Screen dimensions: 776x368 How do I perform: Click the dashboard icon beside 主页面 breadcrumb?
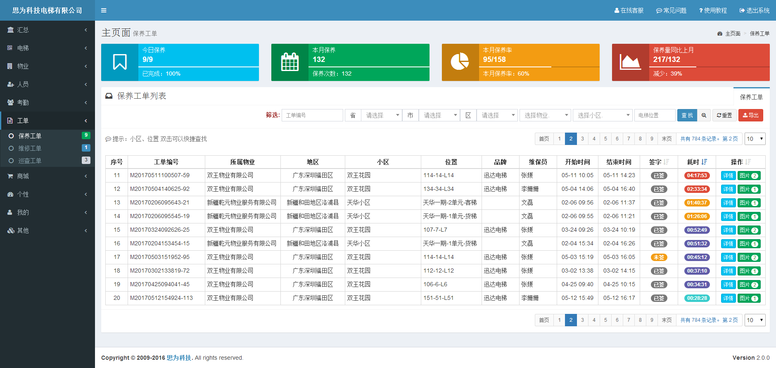pos(720,33)
